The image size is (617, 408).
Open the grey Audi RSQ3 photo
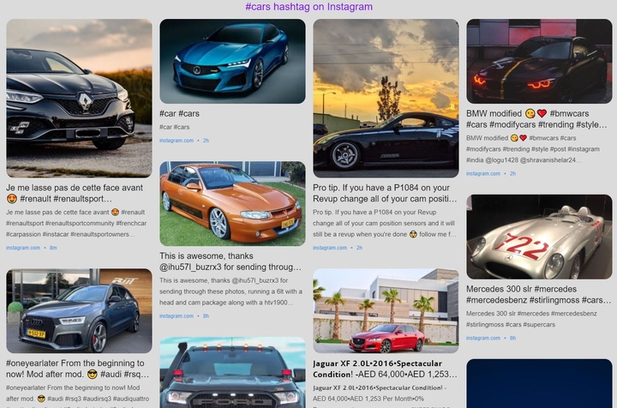click(79, 311)
